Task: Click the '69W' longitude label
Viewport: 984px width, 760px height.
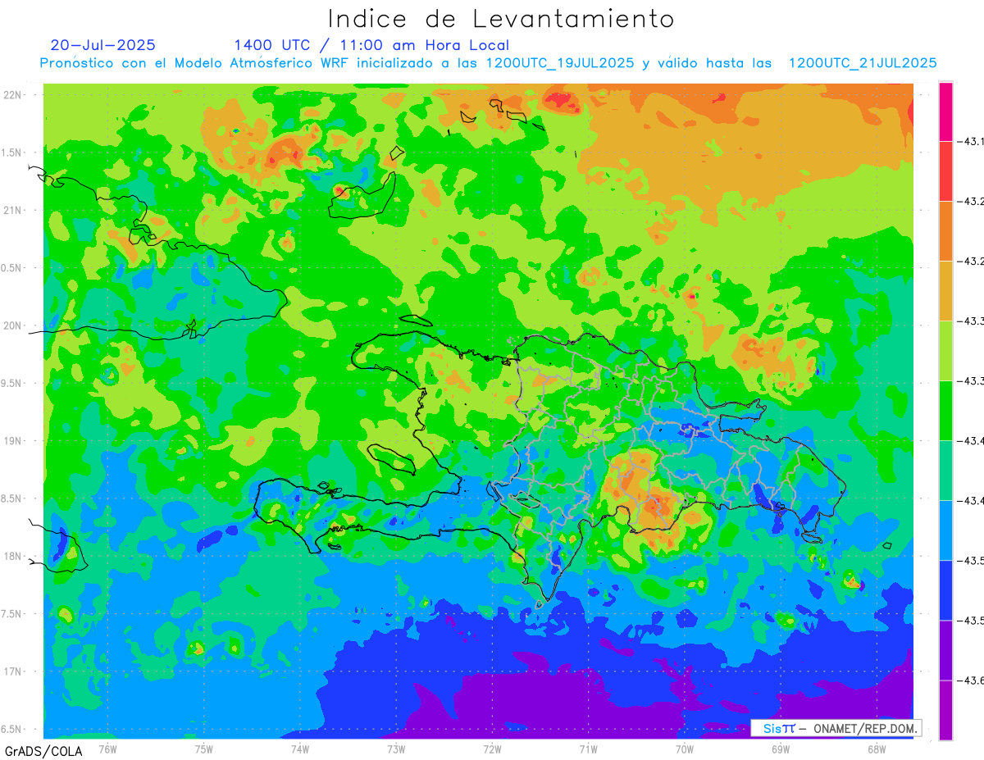Action: point(780,749)
